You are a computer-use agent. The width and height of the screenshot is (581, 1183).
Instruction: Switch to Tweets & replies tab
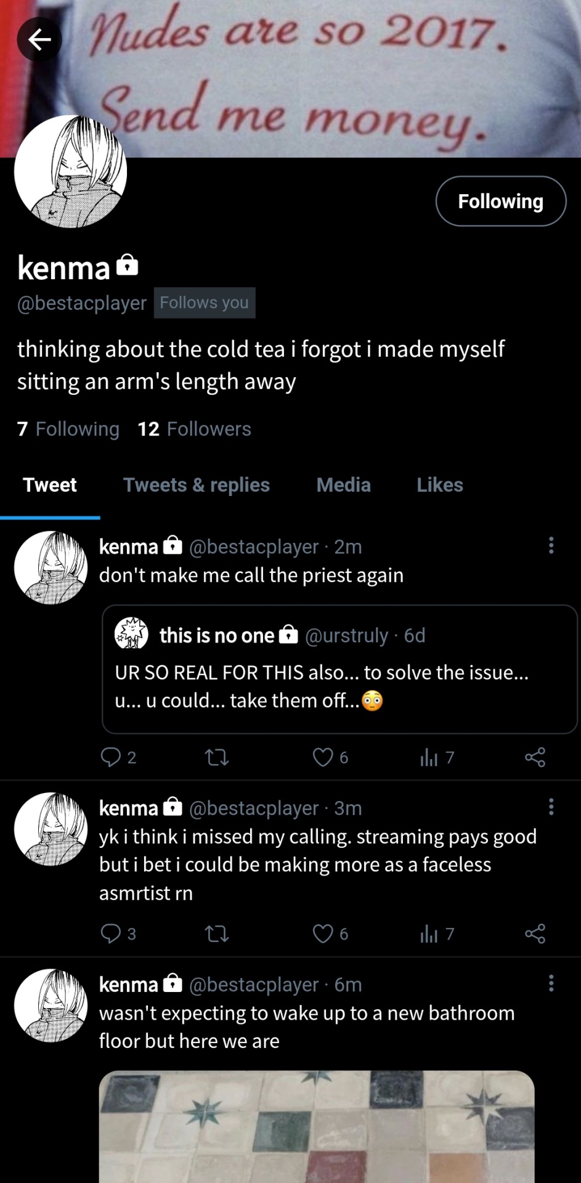(x=197, y=485)
